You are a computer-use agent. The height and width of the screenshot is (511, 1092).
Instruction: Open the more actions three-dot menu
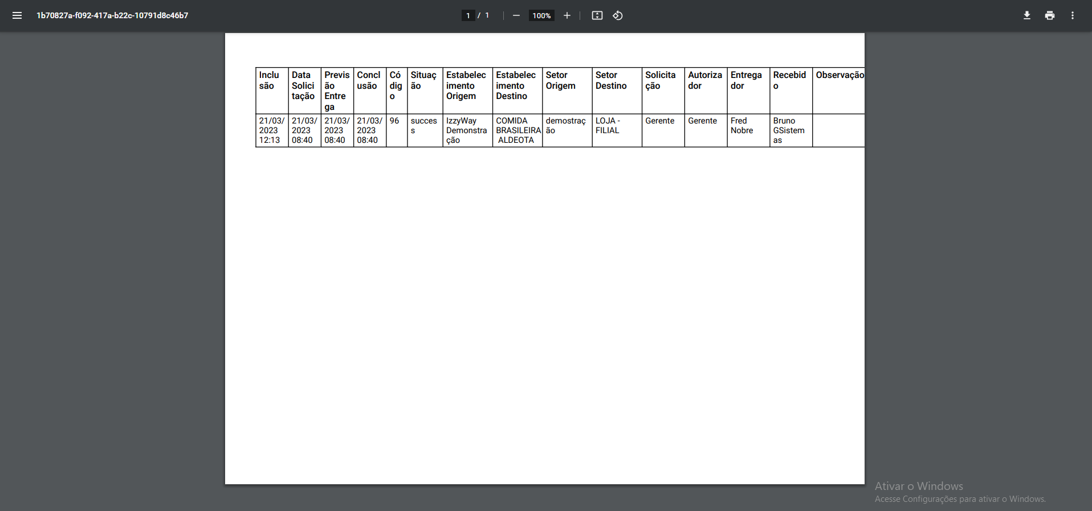point(1072,15)
